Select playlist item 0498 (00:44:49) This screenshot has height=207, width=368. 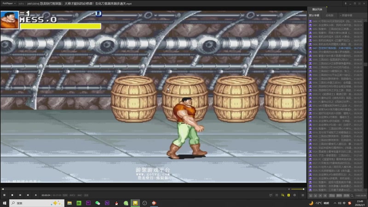coord(336,52)
